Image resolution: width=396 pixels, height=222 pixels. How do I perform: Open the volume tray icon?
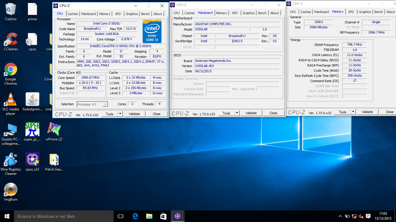coord(361,216)
